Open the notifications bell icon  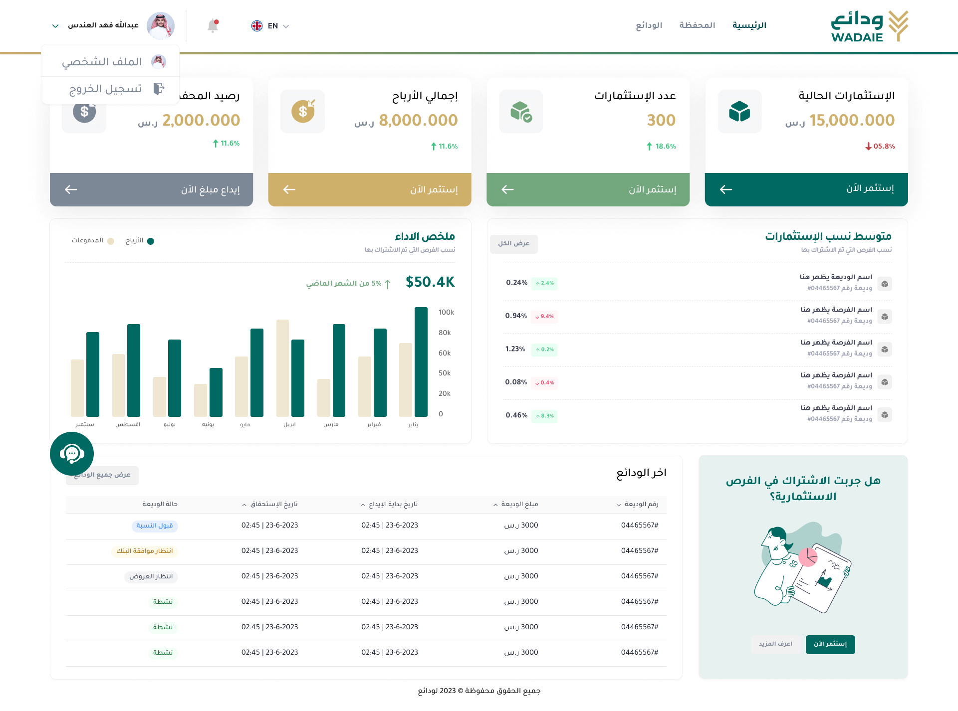click(x=213, y=26)
